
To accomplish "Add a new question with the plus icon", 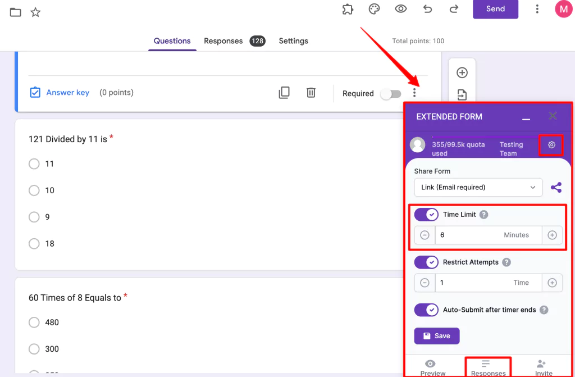I will click(x=462, y=72).
